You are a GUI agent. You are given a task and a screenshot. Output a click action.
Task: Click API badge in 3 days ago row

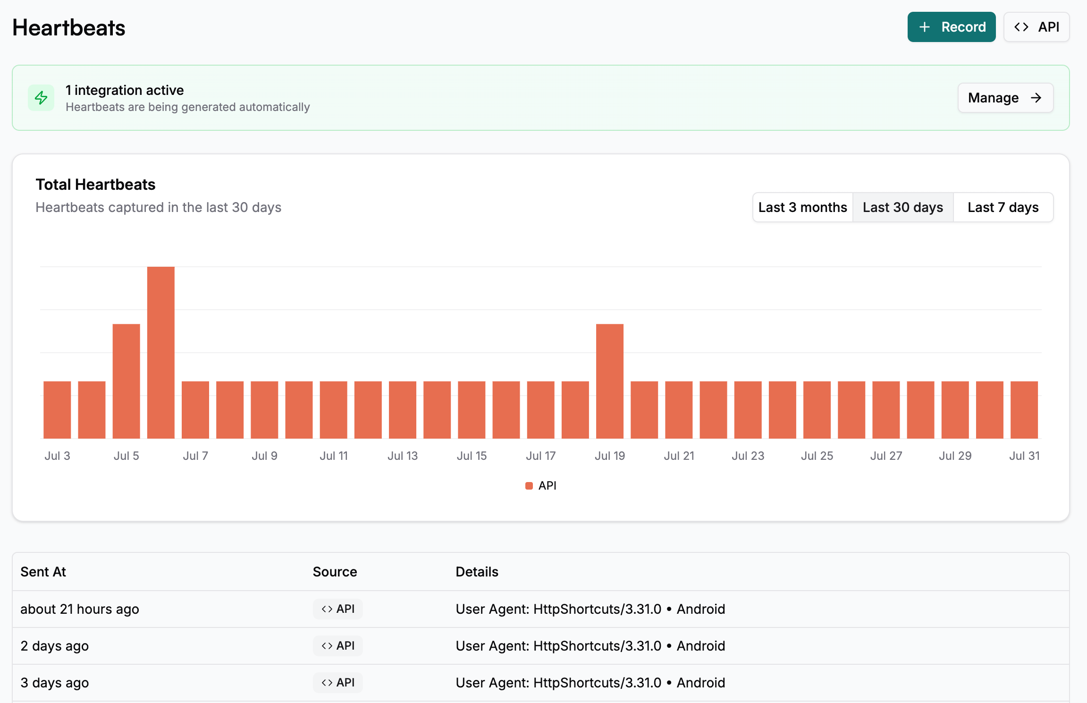click(338, 683)
